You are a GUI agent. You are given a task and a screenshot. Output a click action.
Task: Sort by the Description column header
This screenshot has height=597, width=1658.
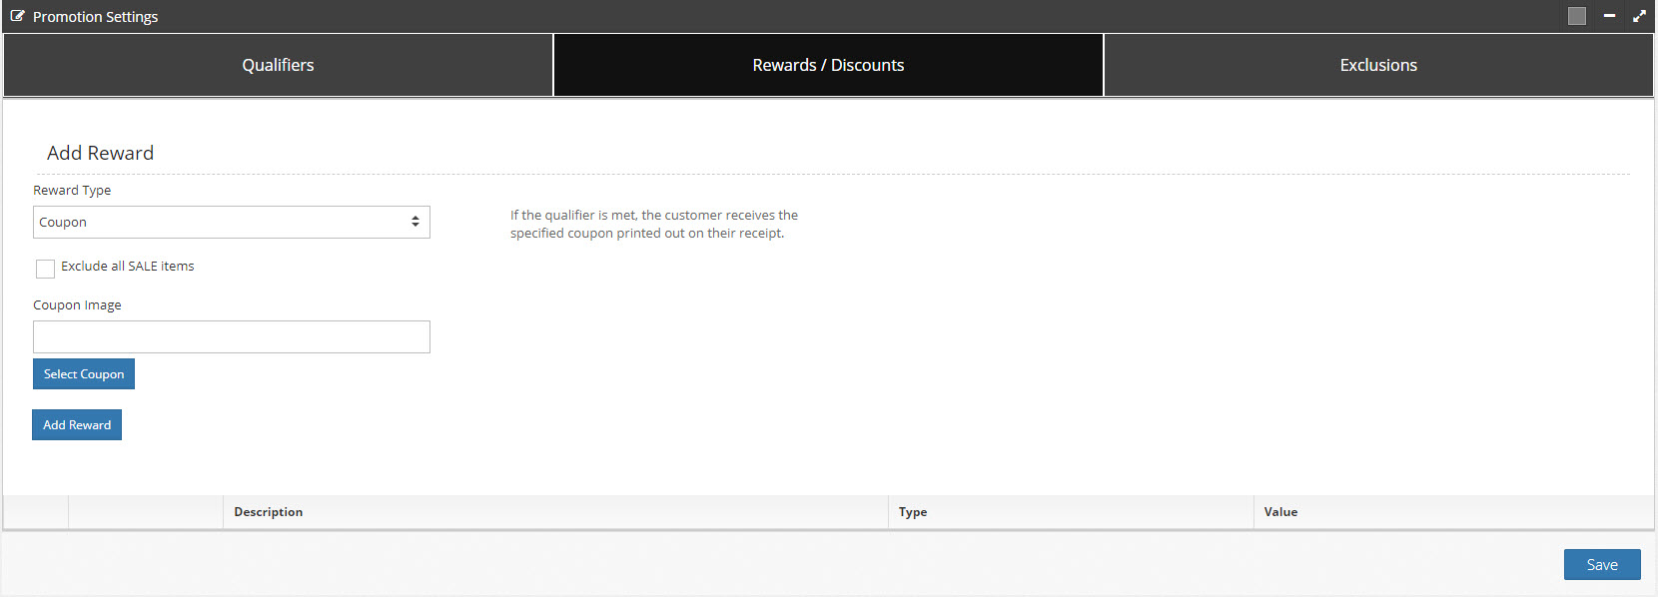tap(269, 512)
